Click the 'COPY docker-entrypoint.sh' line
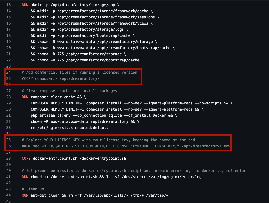The width and height of the screenshot is (269, 203). [x=74, y=158]
